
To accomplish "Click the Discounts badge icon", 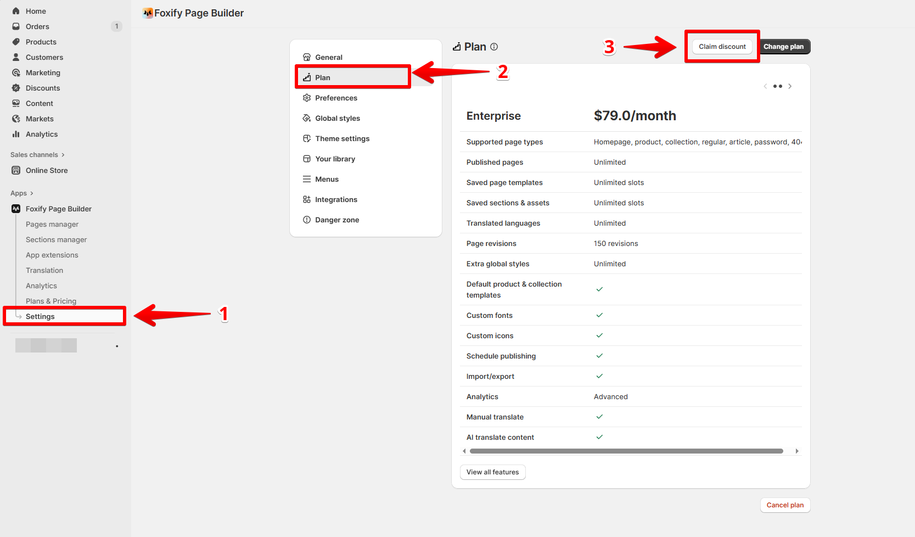I will [16, 88].
